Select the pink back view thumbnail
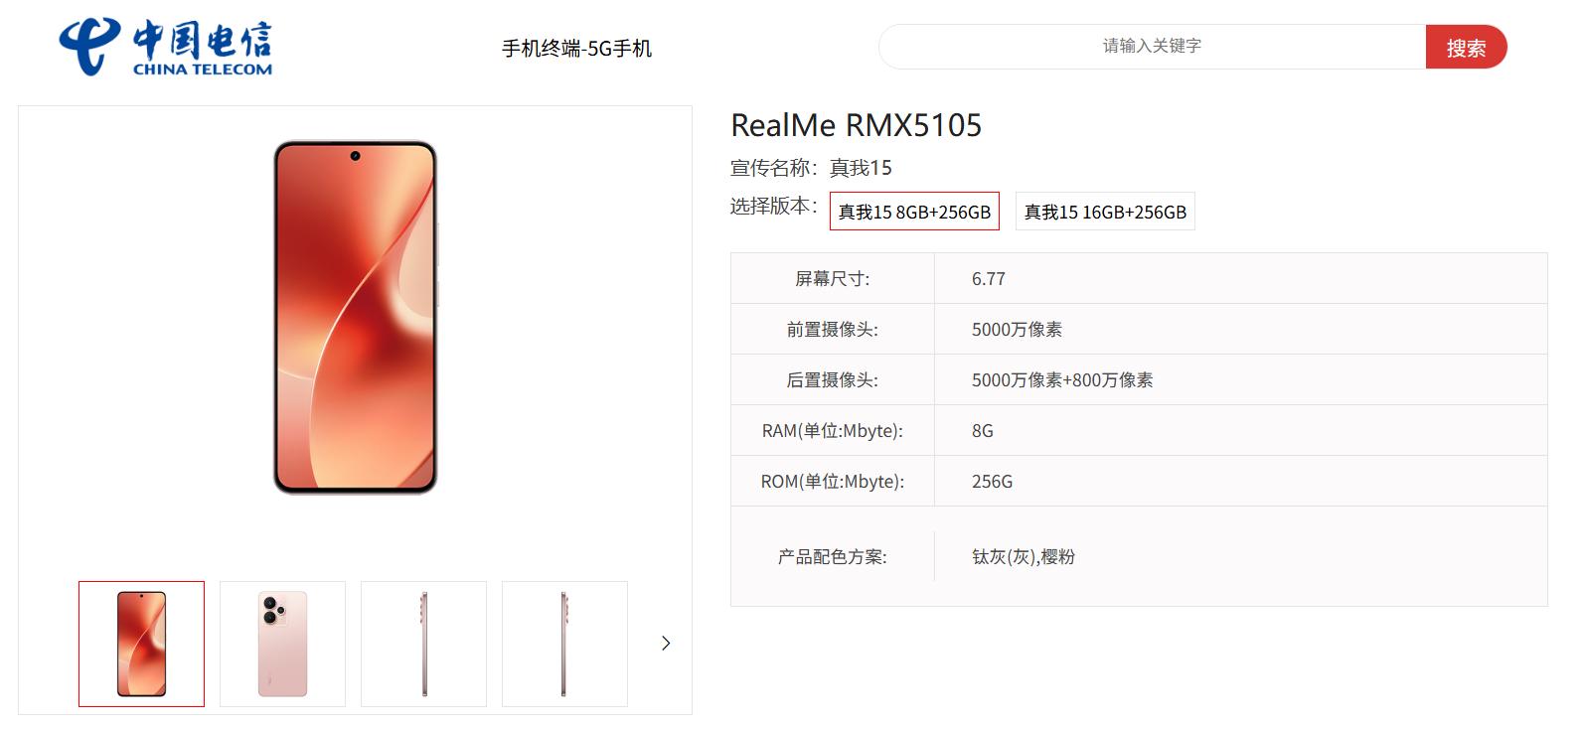The image size is (1580, 731). pyautogui.click(x=282, y=644)
